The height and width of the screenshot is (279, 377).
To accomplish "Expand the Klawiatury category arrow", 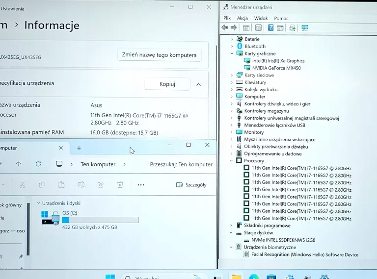I will (232, 82).
